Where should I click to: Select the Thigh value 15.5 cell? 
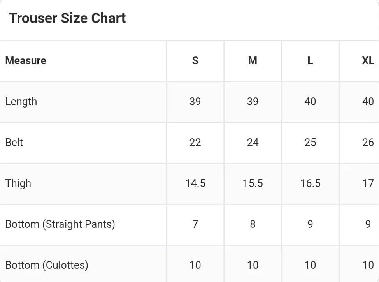pos(253,183)
